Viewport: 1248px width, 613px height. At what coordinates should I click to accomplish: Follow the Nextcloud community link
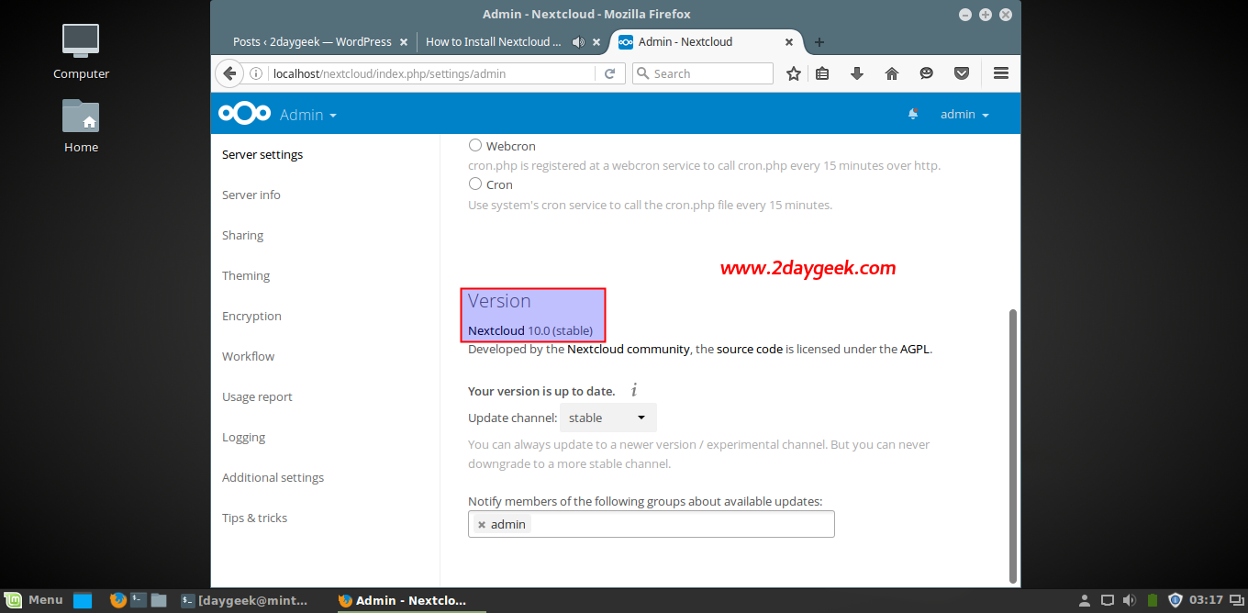629,349
